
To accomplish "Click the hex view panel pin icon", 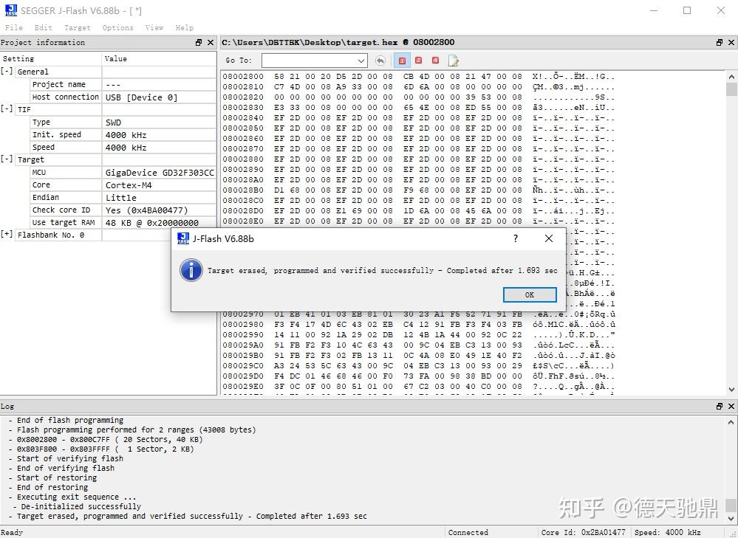I will pos(718,42).
